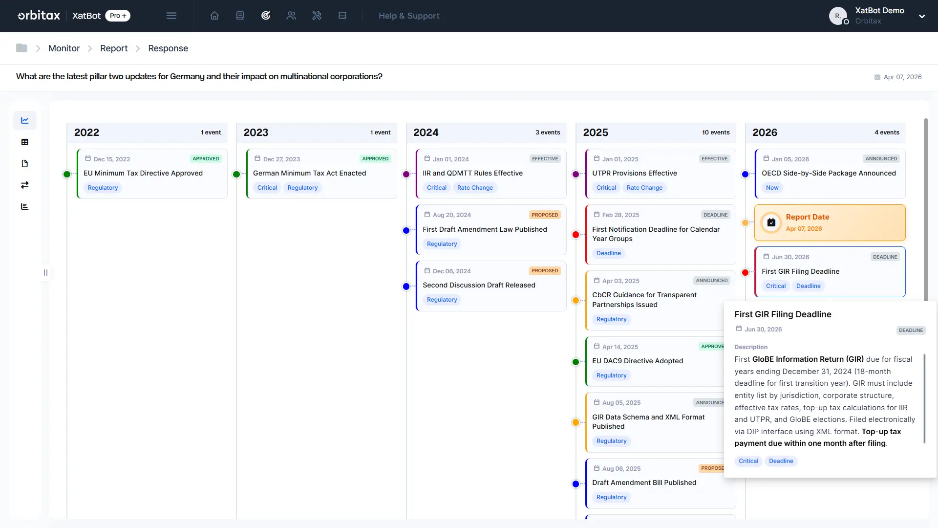Open the hamburger menu next to XatBot logo
Image resolution: width=938 pixels, height=528 pixels.
[171, 16]
